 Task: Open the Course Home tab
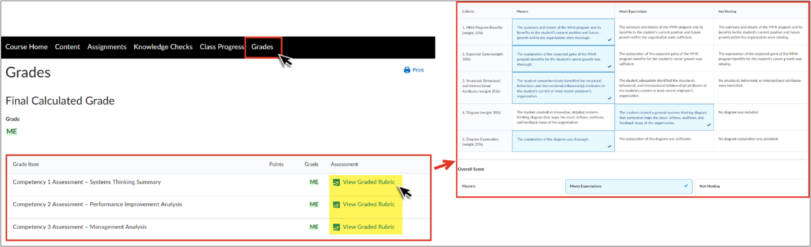(x=27, y=47)
